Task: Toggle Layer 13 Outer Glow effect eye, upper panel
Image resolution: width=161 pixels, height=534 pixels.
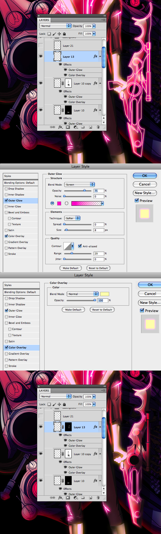Action: 66,70
